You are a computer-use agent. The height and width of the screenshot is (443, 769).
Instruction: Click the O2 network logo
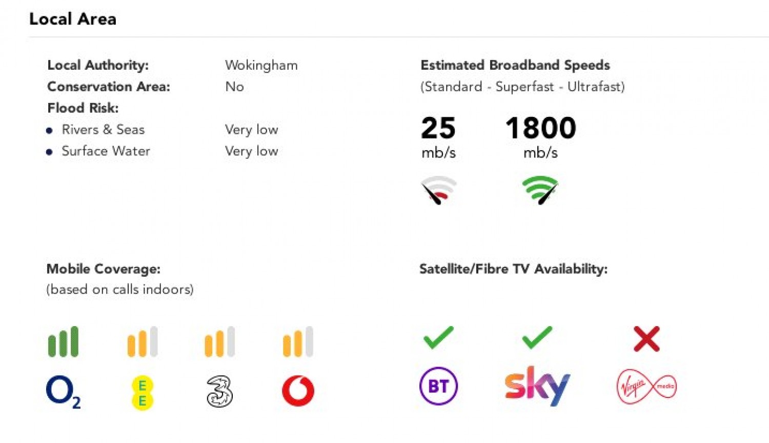coord(63,391)
